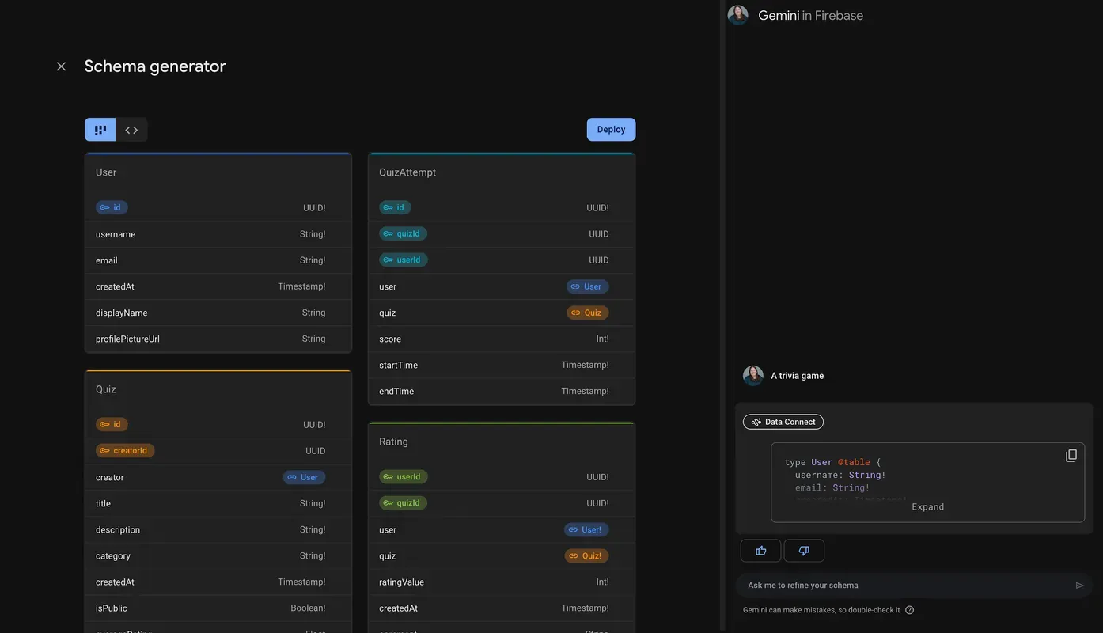Click the send message arrow icon
The image size is (1103, 633).
coord(1080,586)
